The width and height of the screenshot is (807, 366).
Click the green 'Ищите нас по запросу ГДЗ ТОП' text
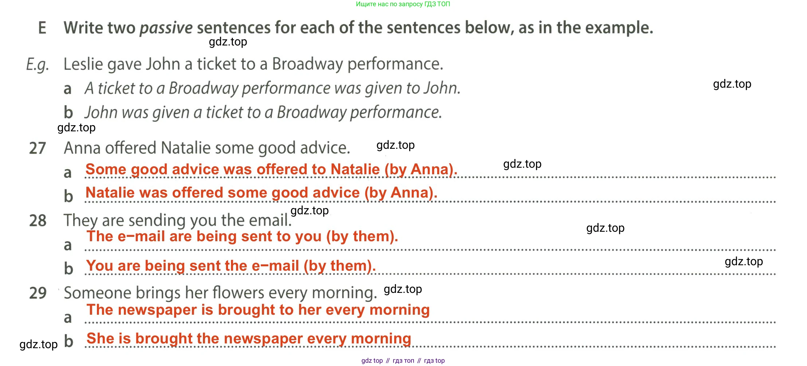click(x=403, y=4)
